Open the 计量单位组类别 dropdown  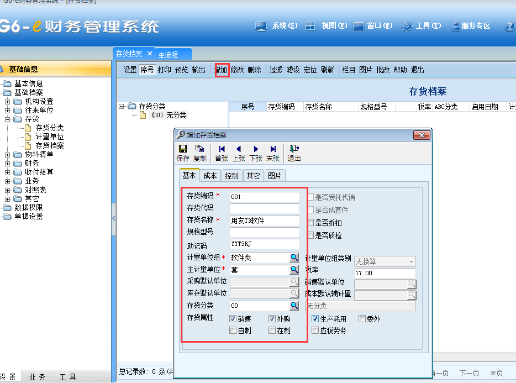(410, 261)
